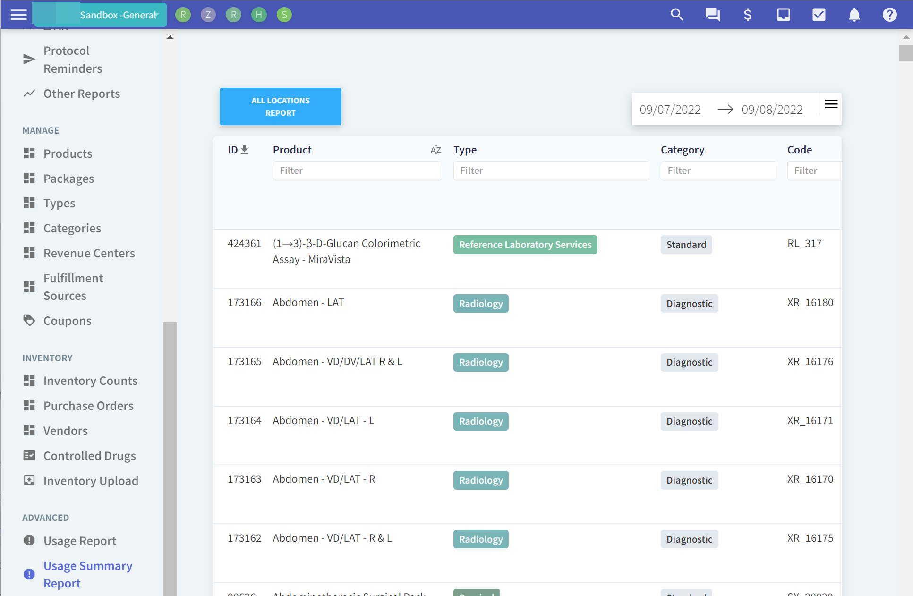
Task: Open Other Reports link
Action: (82, 94)
